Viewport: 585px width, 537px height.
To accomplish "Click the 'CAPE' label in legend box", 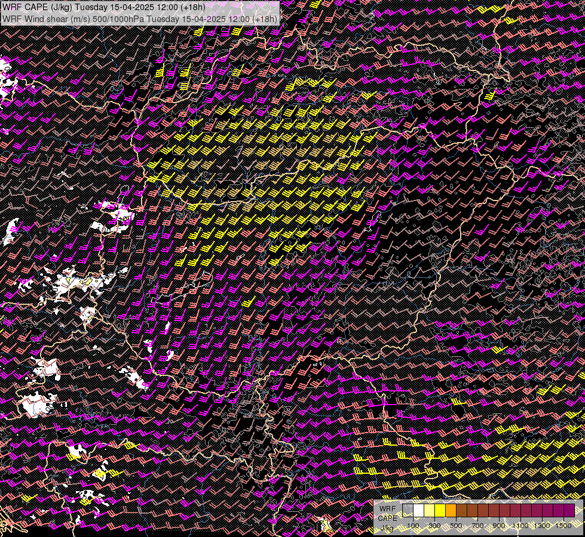I will pyautogui.click(x=387, y=519).
